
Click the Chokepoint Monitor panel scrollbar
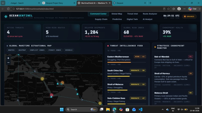point(196,73)
